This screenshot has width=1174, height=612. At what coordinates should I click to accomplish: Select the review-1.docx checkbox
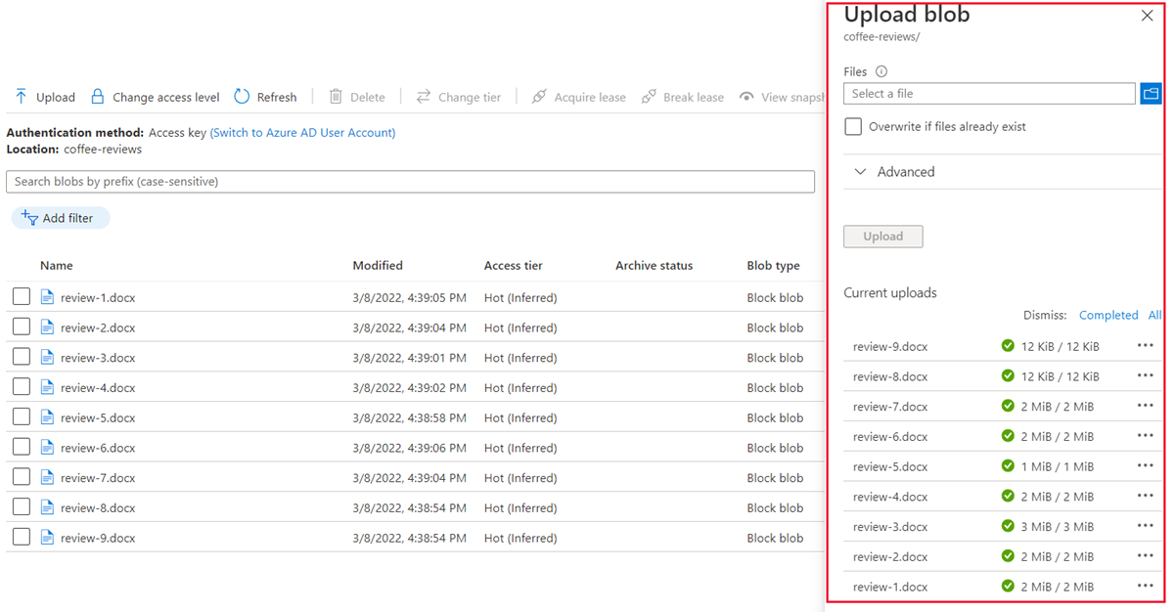(22, 297)
